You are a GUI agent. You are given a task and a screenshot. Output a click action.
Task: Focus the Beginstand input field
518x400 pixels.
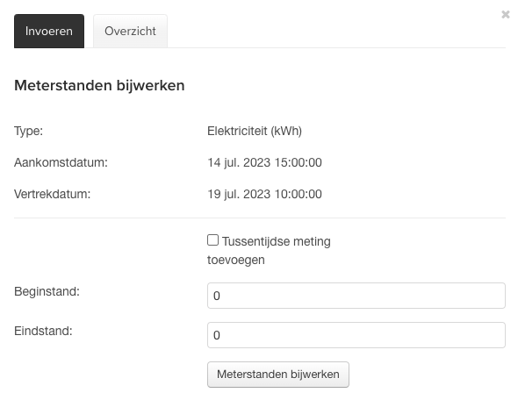pos(356,296)
